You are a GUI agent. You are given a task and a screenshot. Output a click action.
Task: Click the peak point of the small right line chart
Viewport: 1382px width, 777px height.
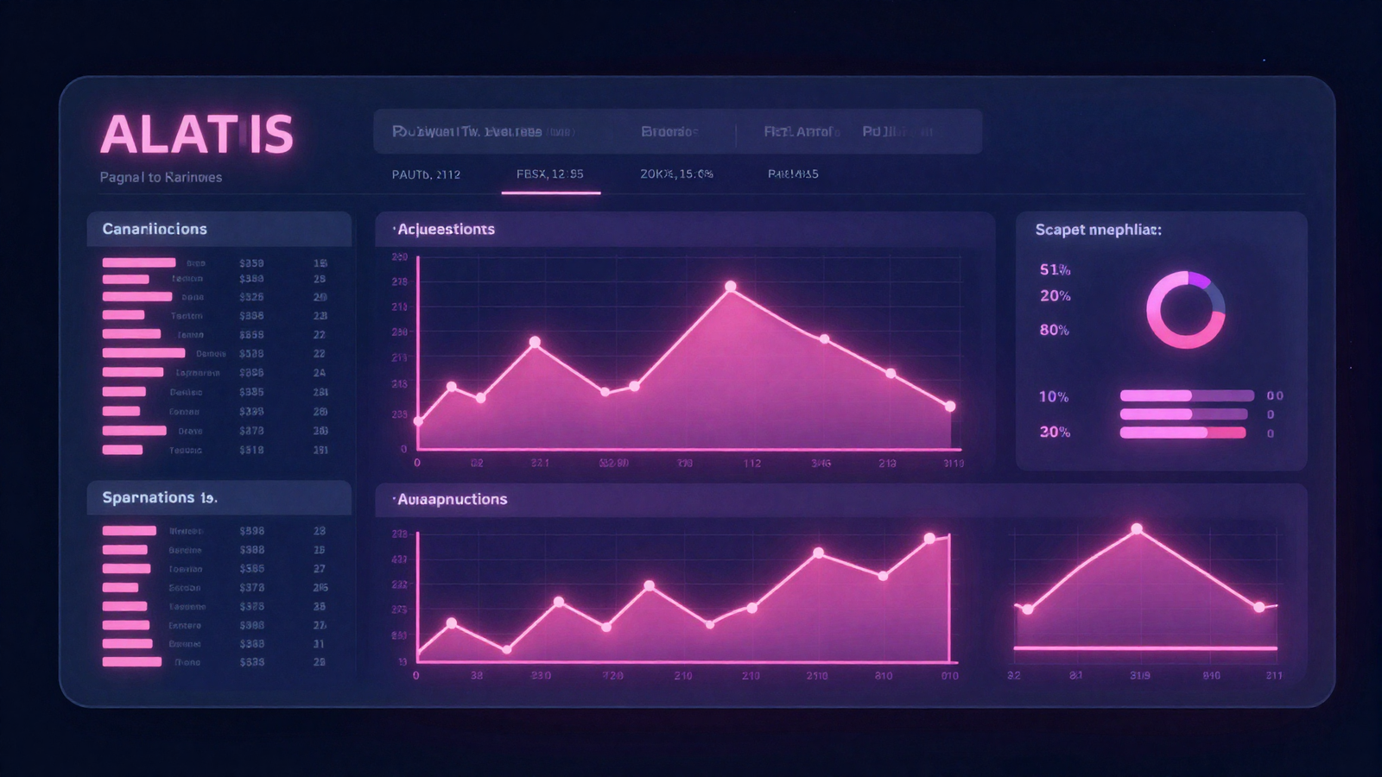point(1137,529)
